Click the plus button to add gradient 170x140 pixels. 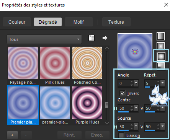[12, 135]
